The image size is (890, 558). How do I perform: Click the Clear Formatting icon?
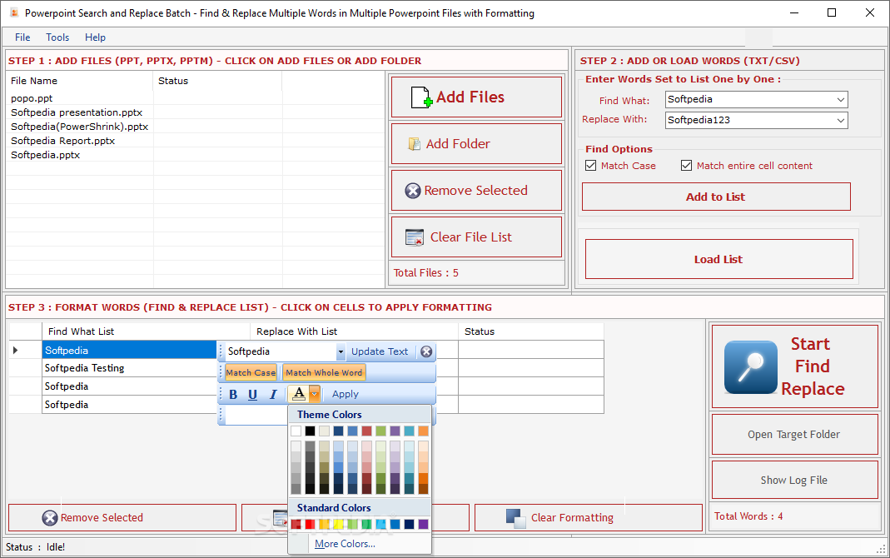[516, 518]
